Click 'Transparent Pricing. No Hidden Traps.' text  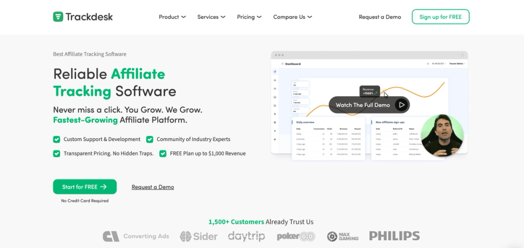(x=108, y=153)
